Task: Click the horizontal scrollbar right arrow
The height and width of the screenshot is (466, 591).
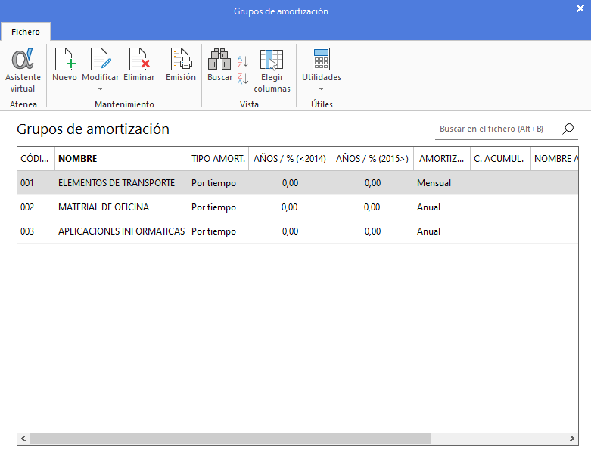Action: (x=573, y=439)
